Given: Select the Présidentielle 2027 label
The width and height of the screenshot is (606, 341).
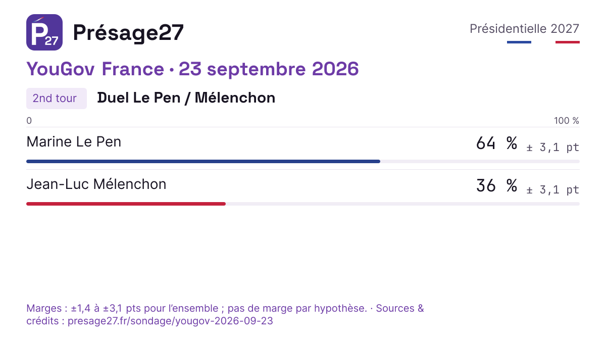Looking at the screenshot, I should 524,29.
